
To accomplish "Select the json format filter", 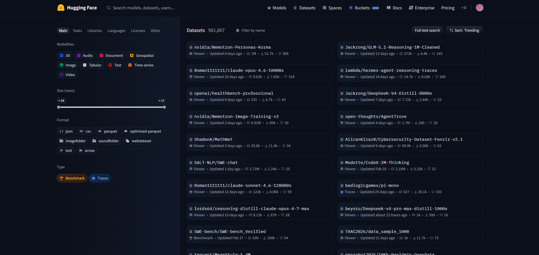I will 66,131.
